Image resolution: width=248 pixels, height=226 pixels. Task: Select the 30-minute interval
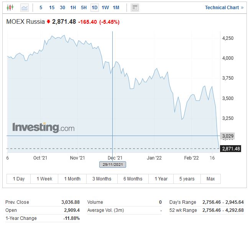point(62,7)
